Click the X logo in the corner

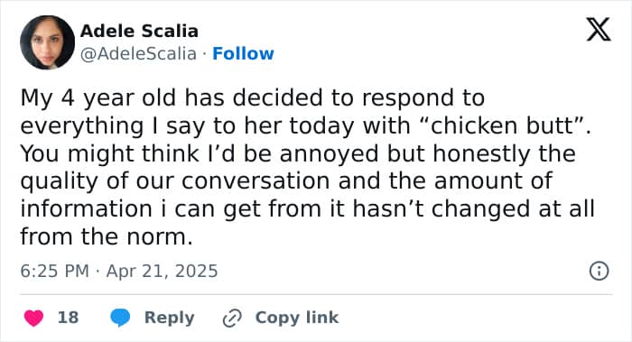(599, 30)
